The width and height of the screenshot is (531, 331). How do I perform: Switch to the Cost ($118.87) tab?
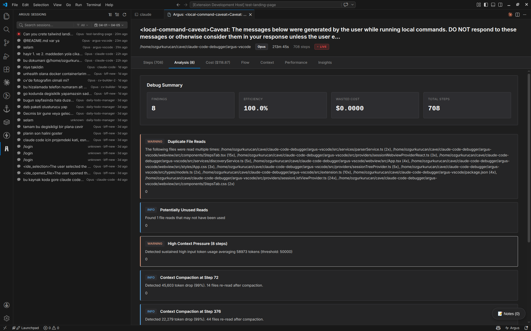click(218, 63)
